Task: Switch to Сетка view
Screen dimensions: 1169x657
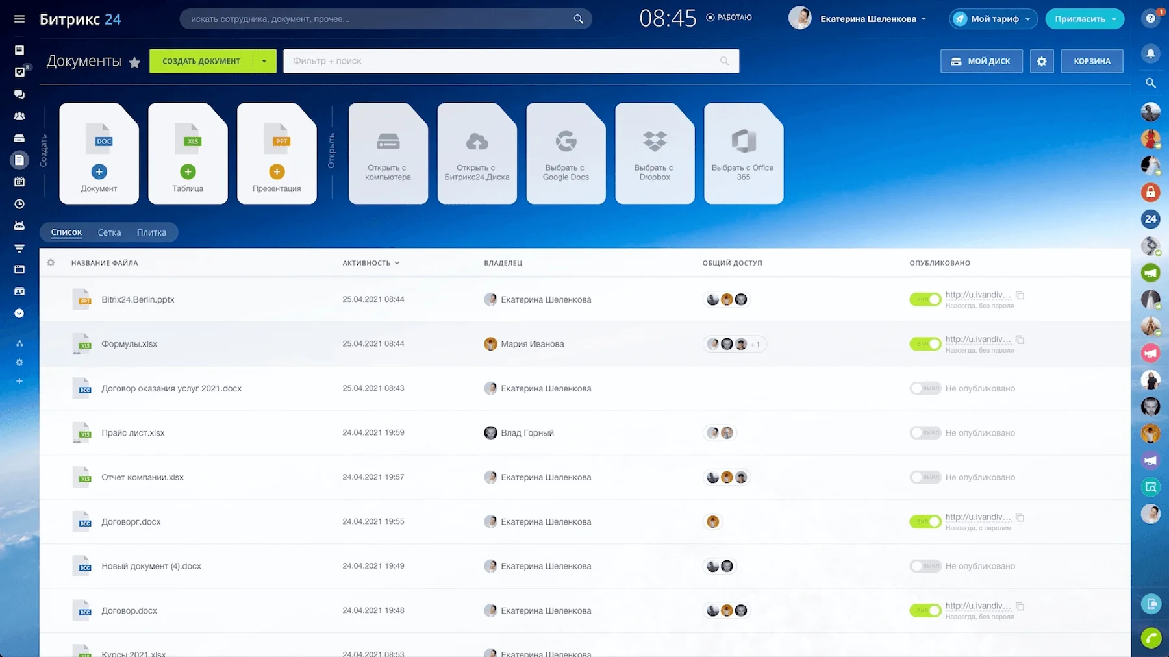Action: (x=109, y=232)
